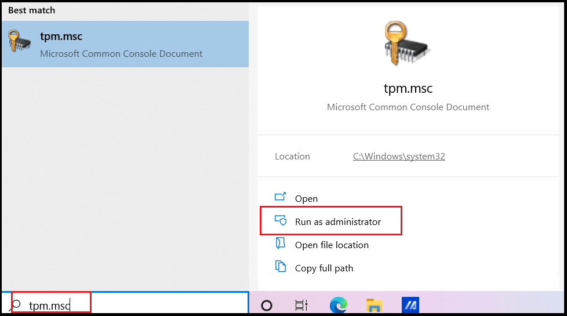Open File Explorer from taskbar
567x316 pixels.
(x=375, y=305)
